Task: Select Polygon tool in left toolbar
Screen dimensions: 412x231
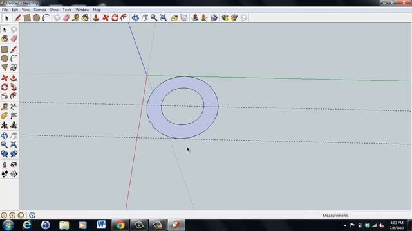Action: coord(5,67)
